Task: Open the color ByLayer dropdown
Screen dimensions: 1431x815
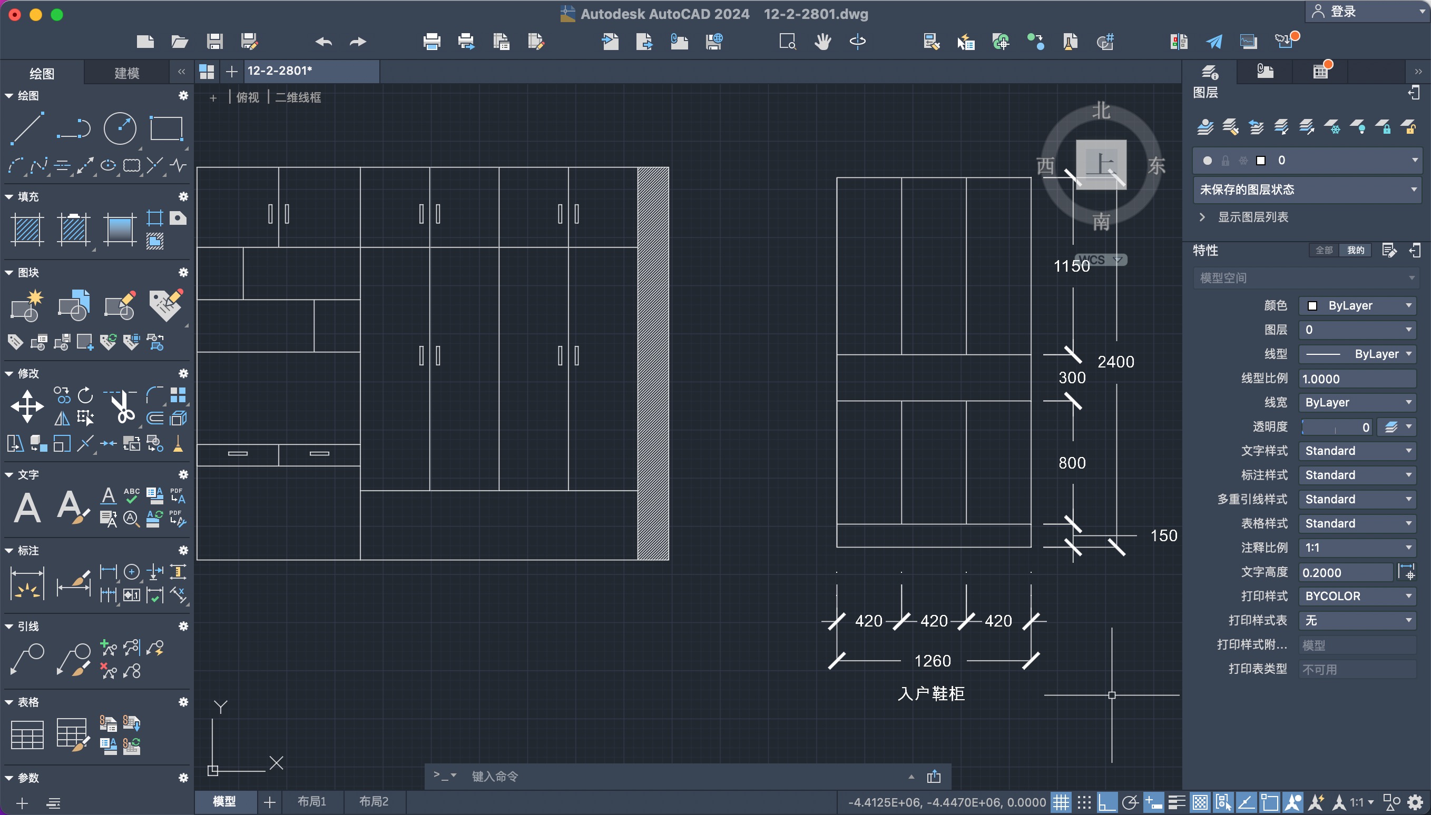Action: [x=1357, y=305]
